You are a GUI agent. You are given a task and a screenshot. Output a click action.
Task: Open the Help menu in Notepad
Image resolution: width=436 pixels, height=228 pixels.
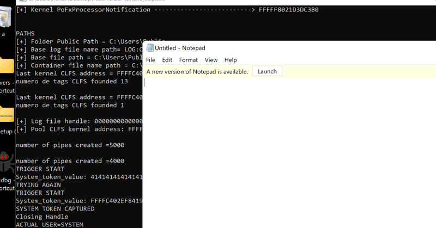(231, 60)
